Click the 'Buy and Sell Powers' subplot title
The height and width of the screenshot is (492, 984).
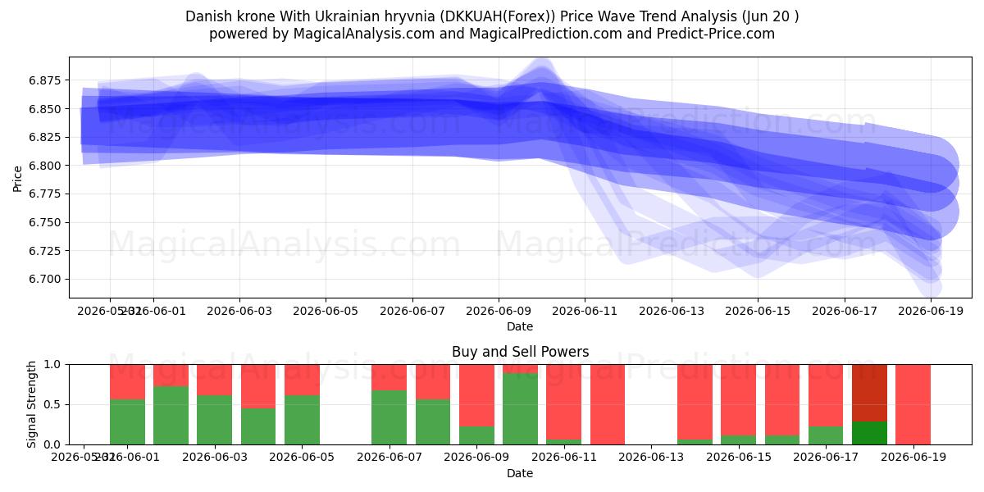(x=520, y=352)
